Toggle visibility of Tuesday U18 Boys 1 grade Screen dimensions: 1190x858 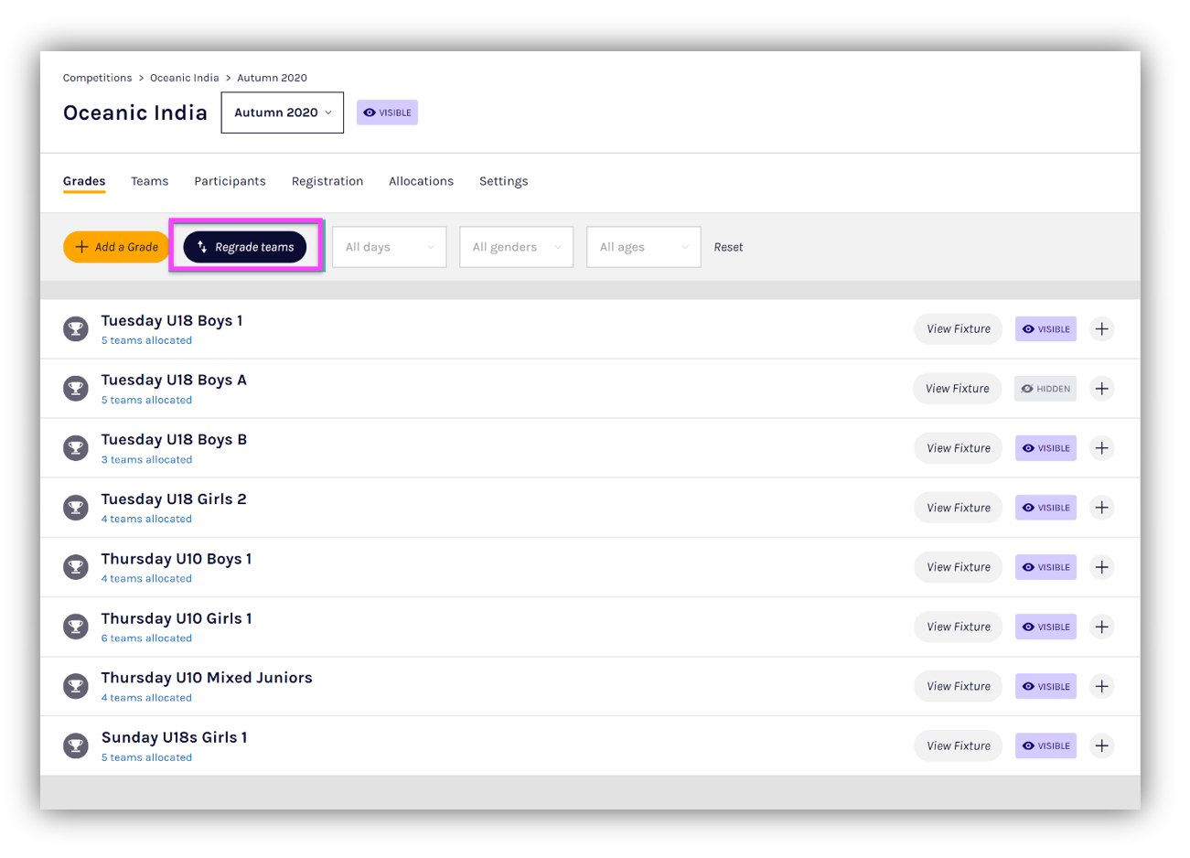(1045, 329)
